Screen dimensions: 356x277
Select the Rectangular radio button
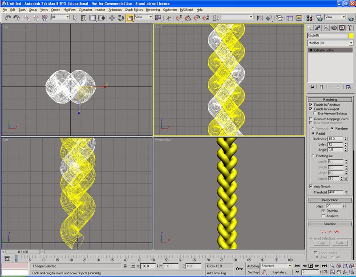[313, 155]
